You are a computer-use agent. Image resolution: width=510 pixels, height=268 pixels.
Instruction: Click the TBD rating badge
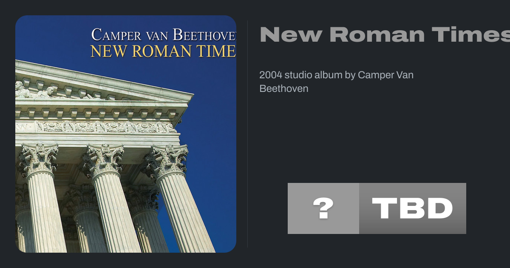tap(412, 208)
